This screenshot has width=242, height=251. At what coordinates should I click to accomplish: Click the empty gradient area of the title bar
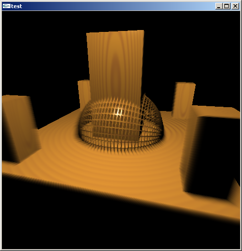(119, 6)
